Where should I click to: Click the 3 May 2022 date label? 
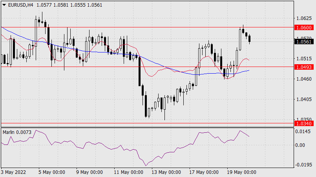13,172
